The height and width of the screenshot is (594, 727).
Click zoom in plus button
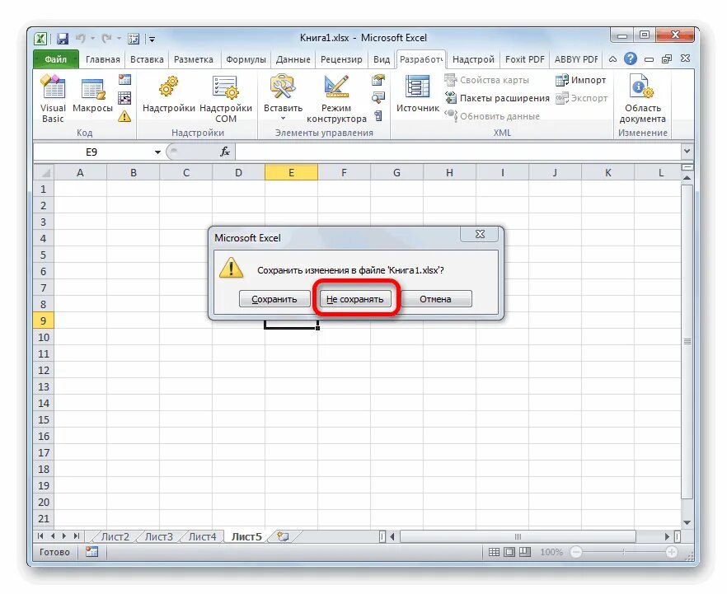[671, 552]
